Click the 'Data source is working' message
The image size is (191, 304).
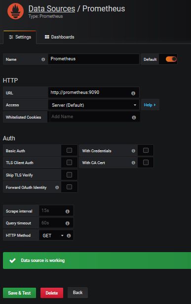point(43,261)
